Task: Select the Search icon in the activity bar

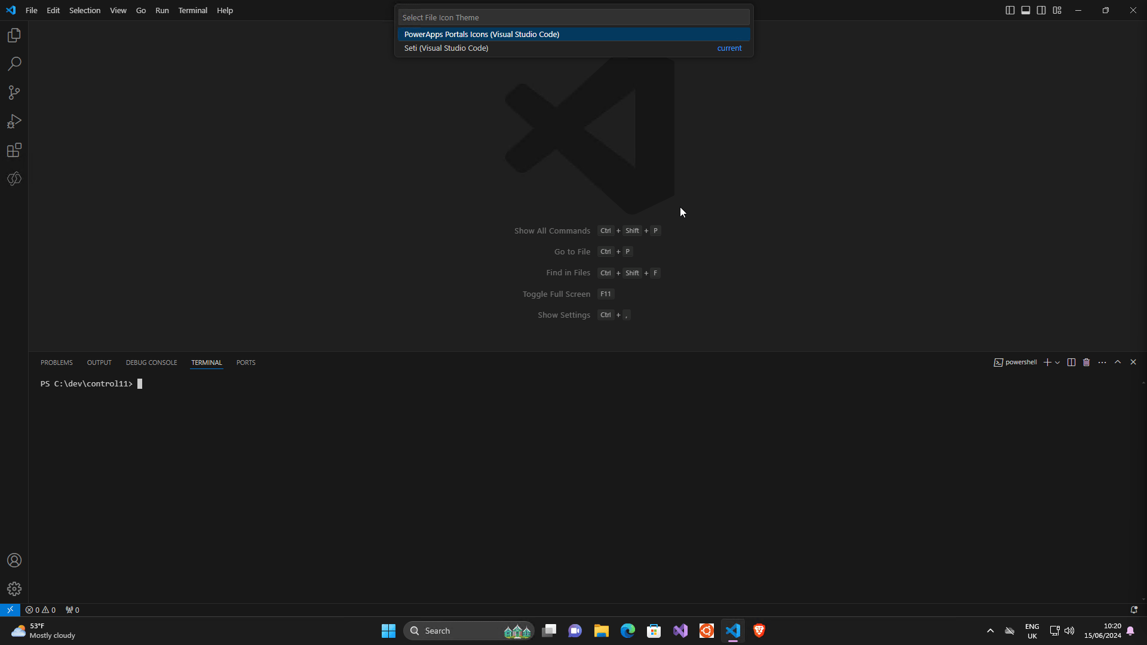Action: tap(14, 63)
